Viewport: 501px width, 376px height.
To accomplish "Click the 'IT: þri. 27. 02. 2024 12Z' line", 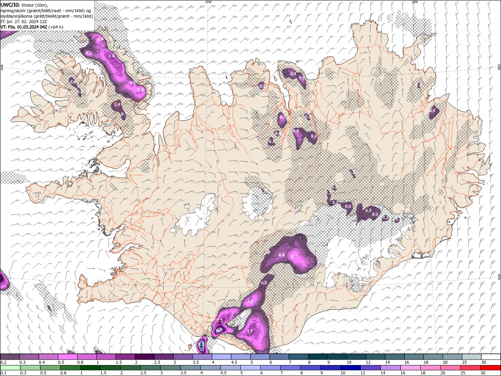I will tap(24, 22).
